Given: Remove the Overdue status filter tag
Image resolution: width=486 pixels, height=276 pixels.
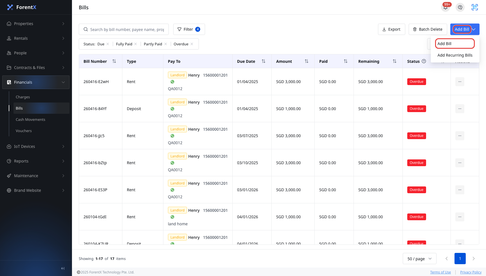Looking at the screenshot, I should [192, 44].
